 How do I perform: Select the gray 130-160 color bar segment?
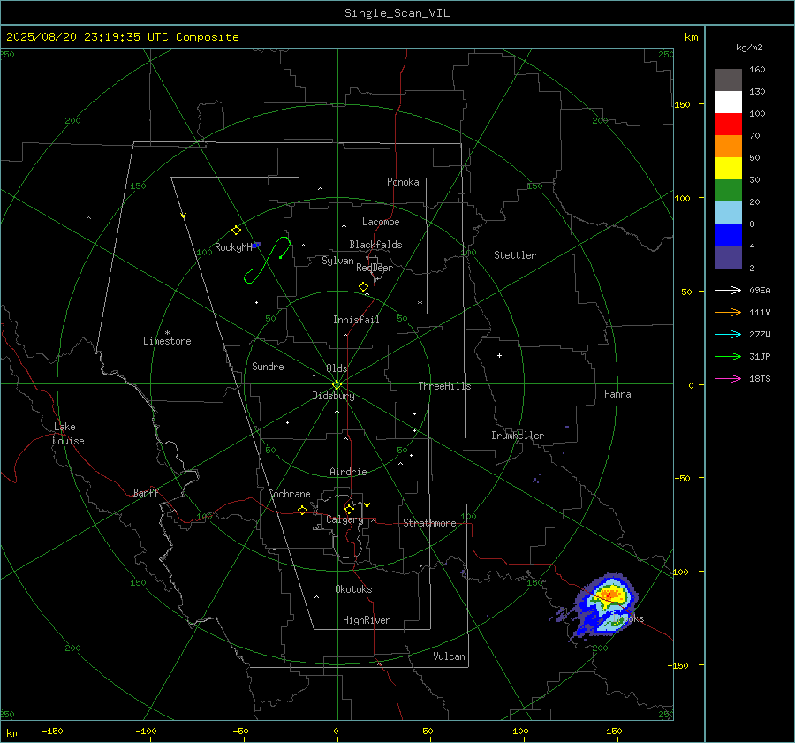[x=728, y=80]
